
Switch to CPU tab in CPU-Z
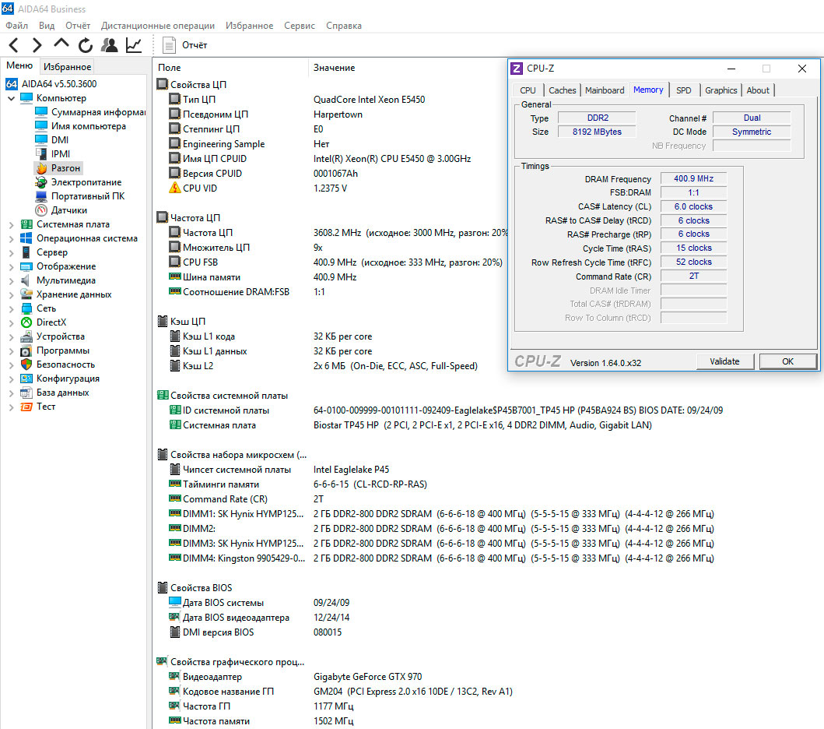(x=528, y=90)
